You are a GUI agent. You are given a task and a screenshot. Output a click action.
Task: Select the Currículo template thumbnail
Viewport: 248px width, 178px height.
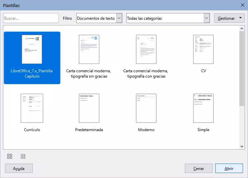[32, 108]
